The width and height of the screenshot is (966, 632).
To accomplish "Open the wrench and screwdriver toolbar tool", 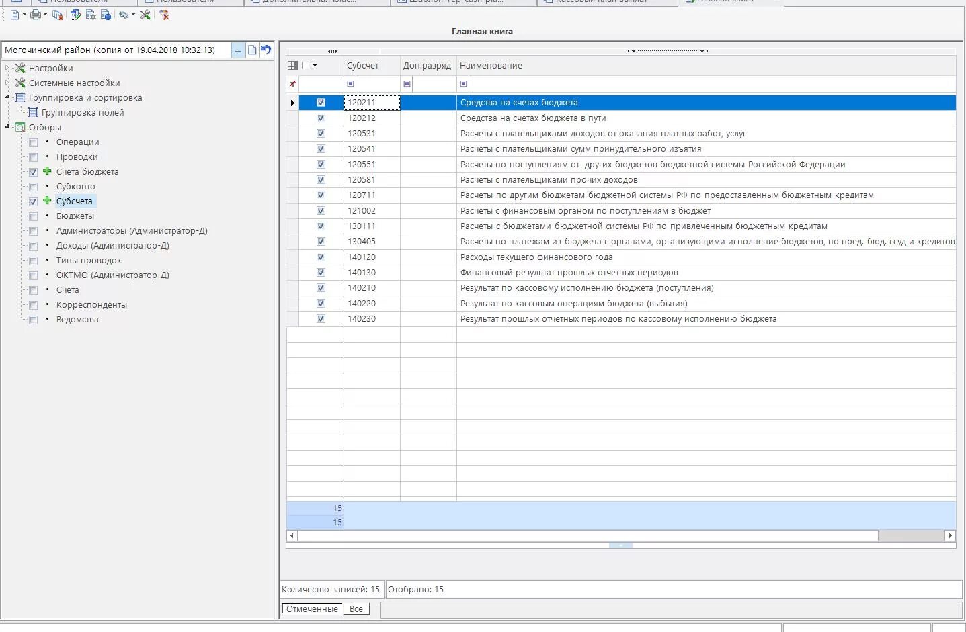I will tap(145, 15).
